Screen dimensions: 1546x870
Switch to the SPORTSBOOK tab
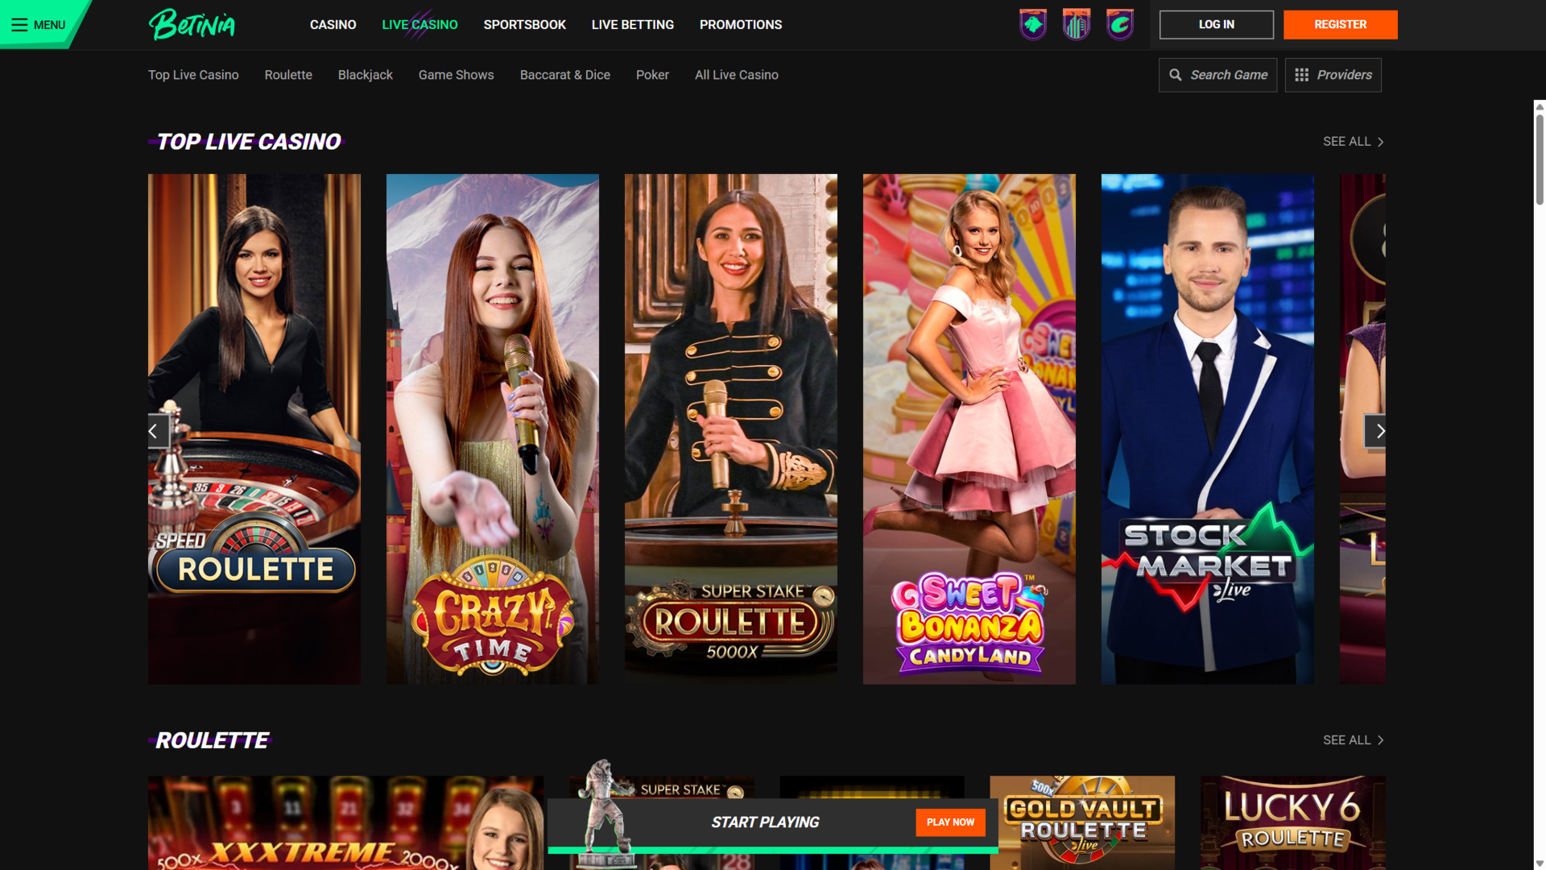[524, 24]
